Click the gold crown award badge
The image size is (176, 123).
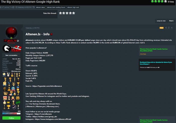click(x=5, y=93)
